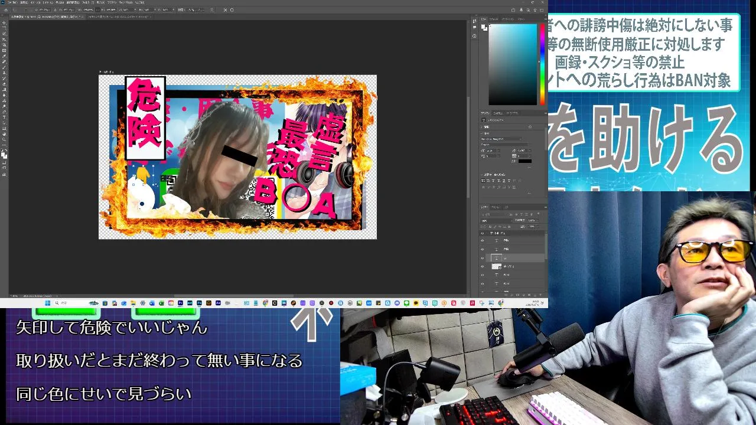The width and height of the screenshot is (756, 425).
Task: Open more character options in Properties
Action: (529, 168)
